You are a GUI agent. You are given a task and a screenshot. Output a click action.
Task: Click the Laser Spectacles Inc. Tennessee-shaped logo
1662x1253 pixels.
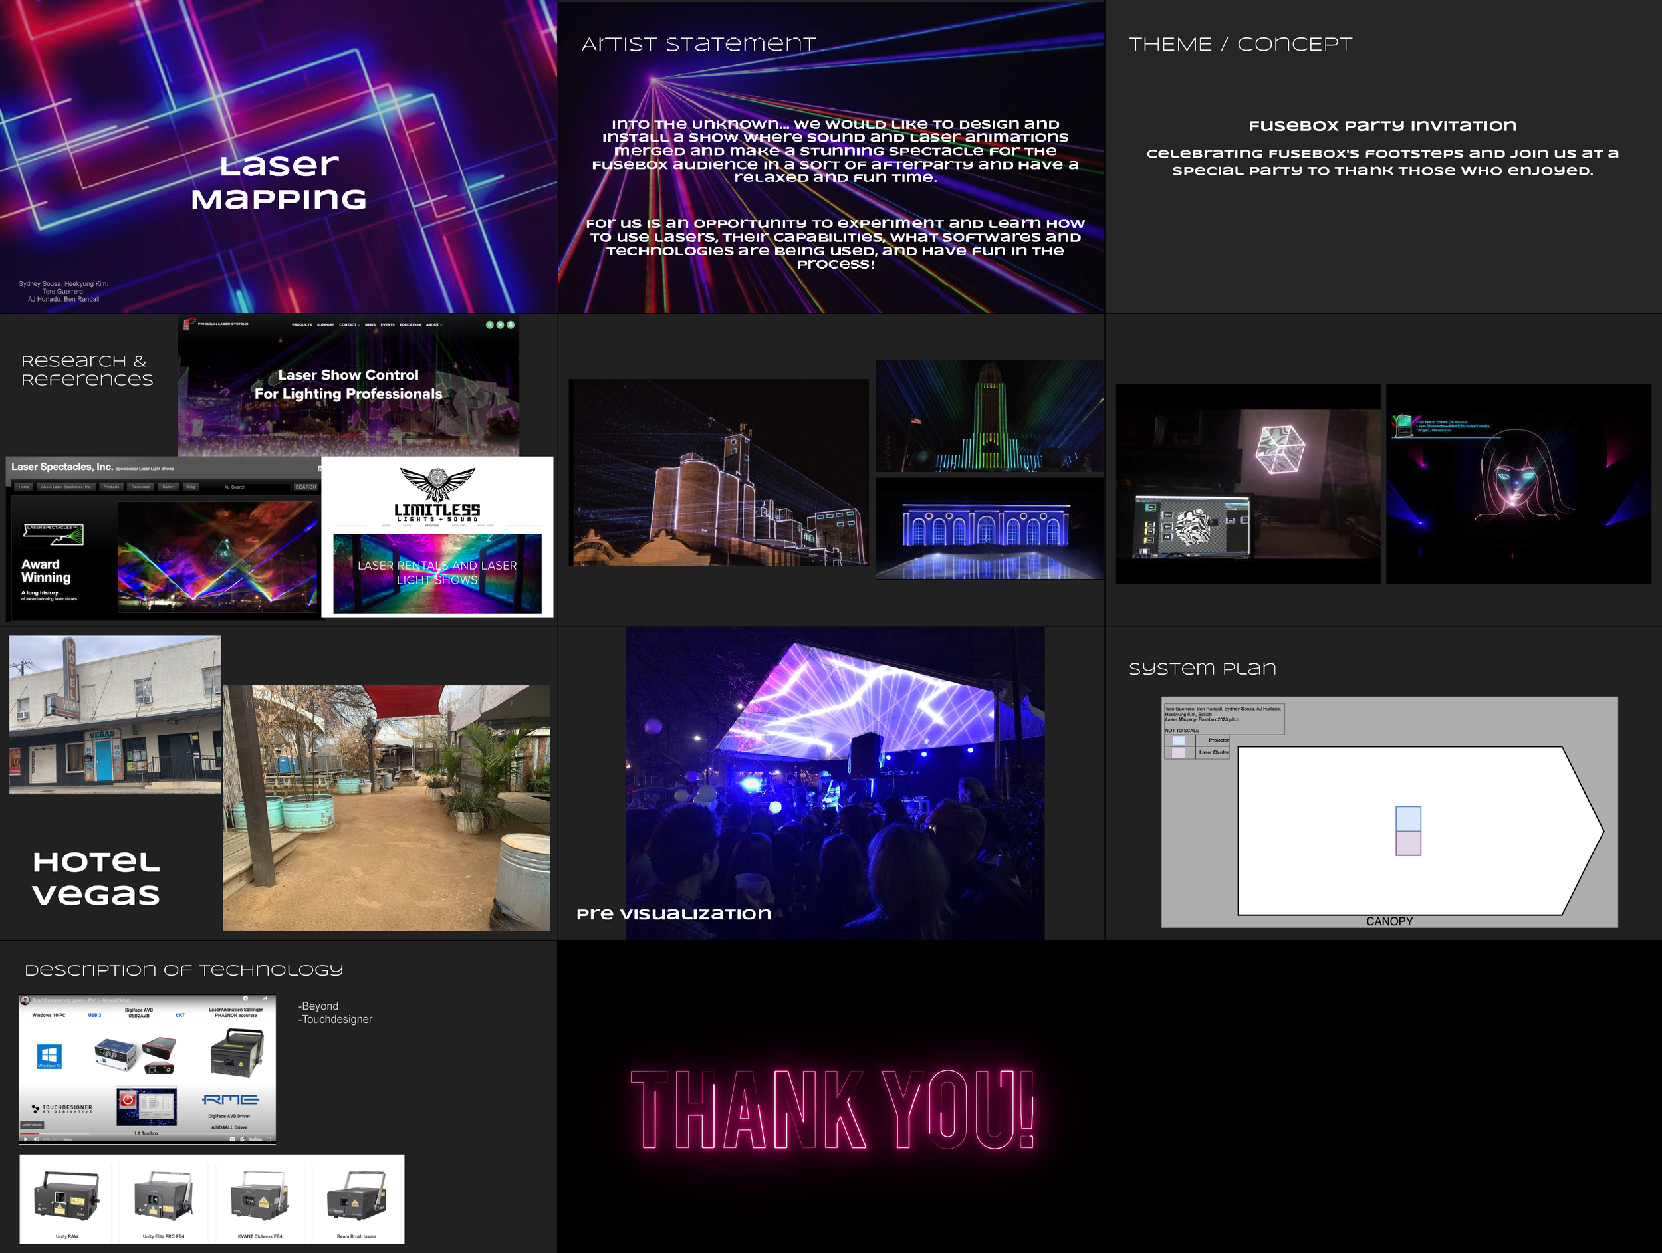pyautogui.click(x=53, y=535)
